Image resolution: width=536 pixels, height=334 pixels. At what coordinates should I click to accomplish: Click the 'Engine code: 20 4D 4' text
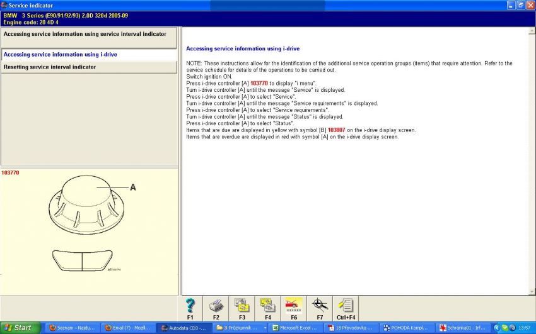(x=31, y=23)
